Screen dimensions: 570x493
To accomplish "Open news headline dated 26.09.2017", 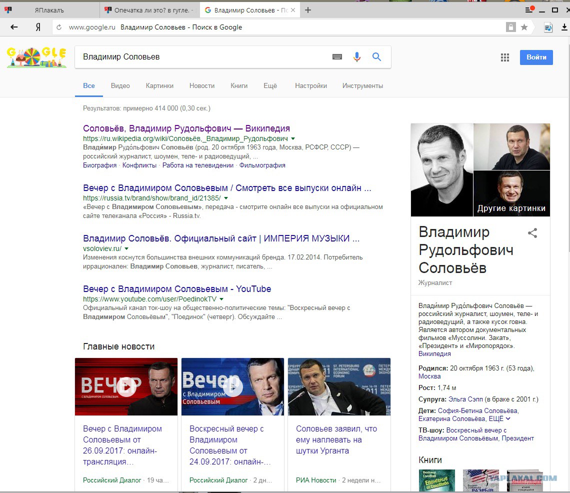I will click(x=122, y=445).
